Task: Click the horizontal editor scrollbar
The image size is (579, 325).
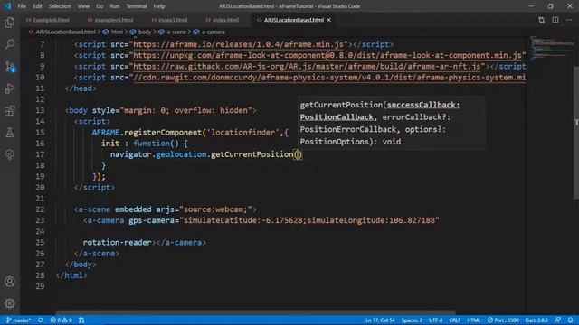Action: click(255, 312)
